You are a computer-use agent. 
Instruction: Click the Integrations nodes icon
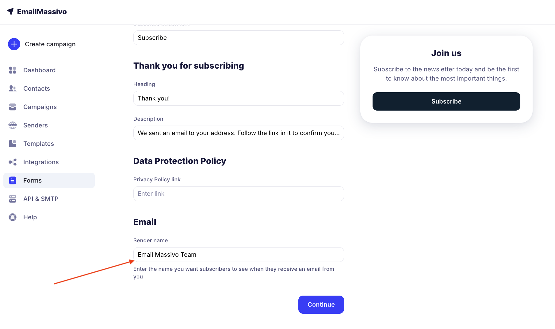pos(13,162)
